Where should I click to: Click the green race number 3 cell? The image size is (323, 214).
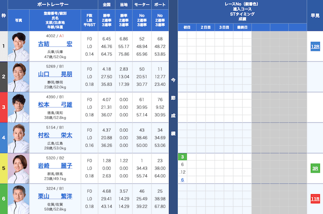point(182,157)
